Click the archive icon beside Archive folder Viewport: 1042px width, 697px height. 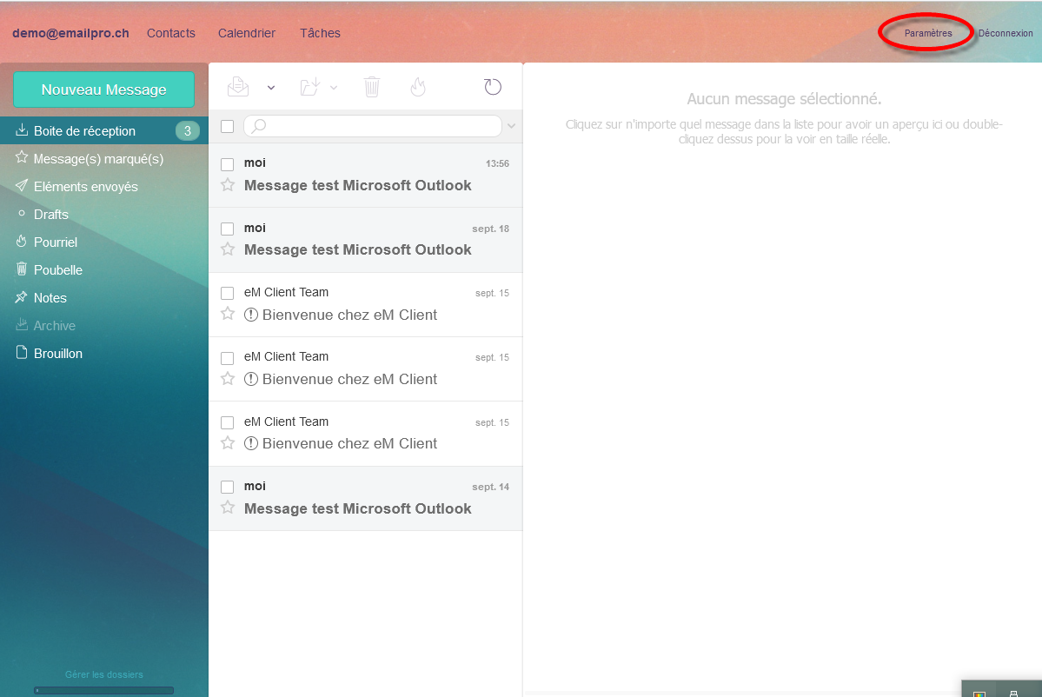[22, 325]
